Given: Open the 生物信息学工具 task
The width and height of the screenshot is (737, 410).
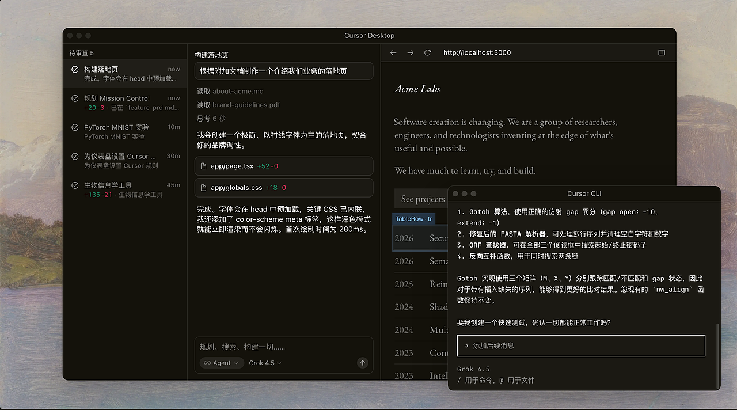Looking at the screenshot, I should point(125,189).
